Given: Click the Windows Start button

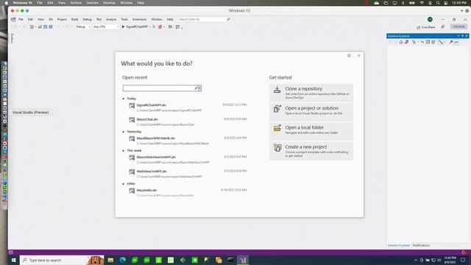Looking at the screenshot, I should pos(13,260).
